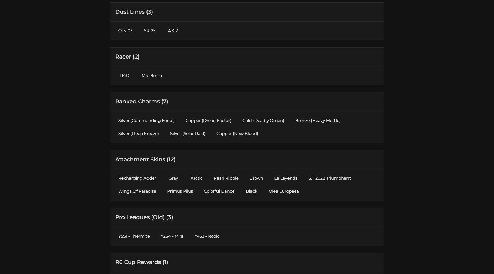Screen dimensions: 494x274
Task: Choose the AK12 item
Action: [x=173, y=31]
